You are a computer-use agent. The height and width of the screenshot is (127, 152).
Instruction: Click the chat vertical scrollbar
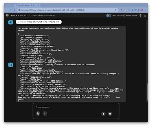[x=147, y=92]
